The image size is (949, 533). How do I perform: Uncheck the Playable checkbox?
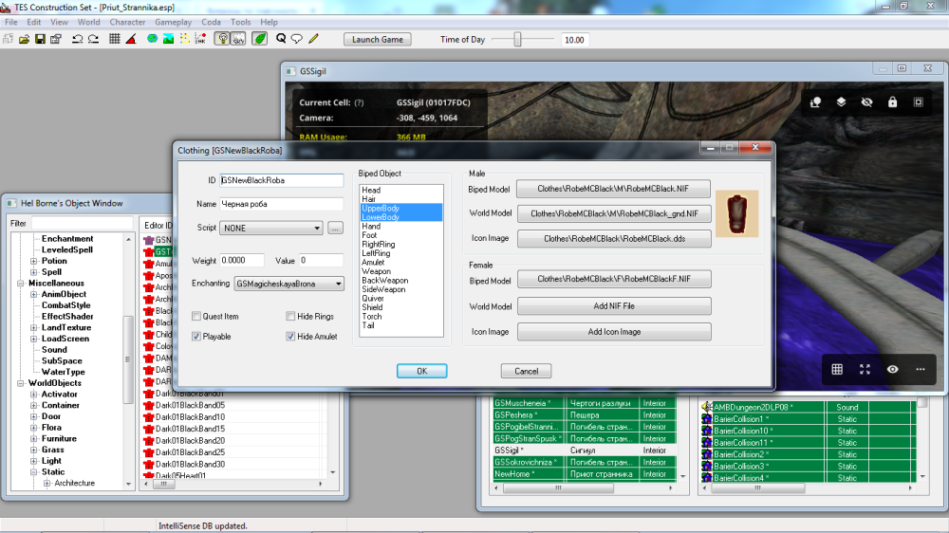tap(196, 337)
